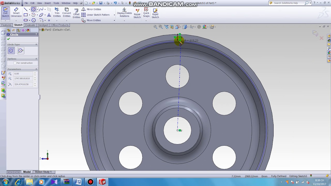Click the Repair Sketch tool
This screenshot has width=331, height=186.
click(137, 13)
